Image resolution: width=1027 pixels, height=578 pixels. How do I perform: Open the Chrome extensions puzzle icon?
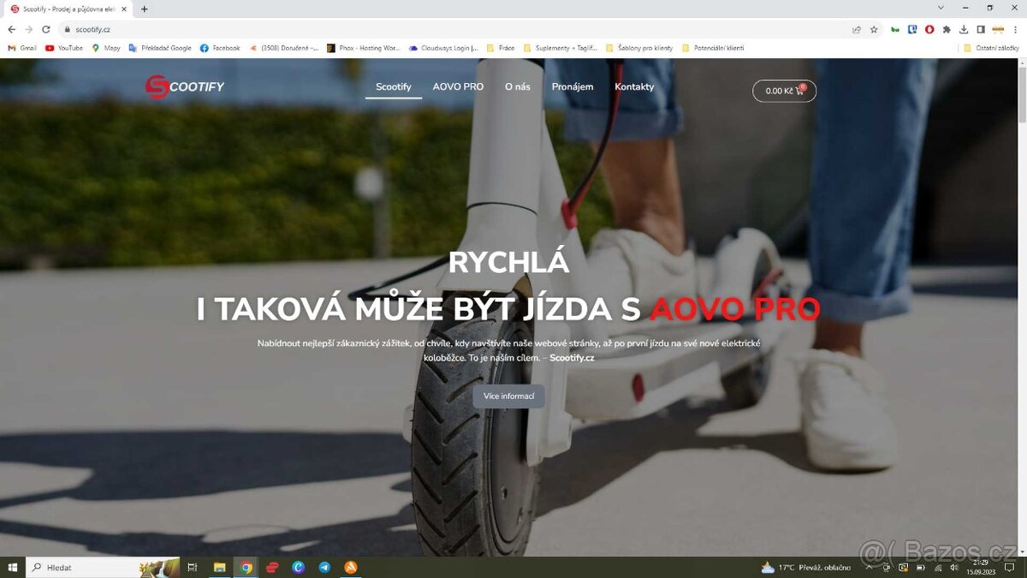(947, 29)
